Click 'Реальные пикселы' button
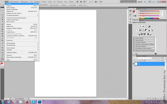The height and width of the screenshot is (104, 167). 54,5
